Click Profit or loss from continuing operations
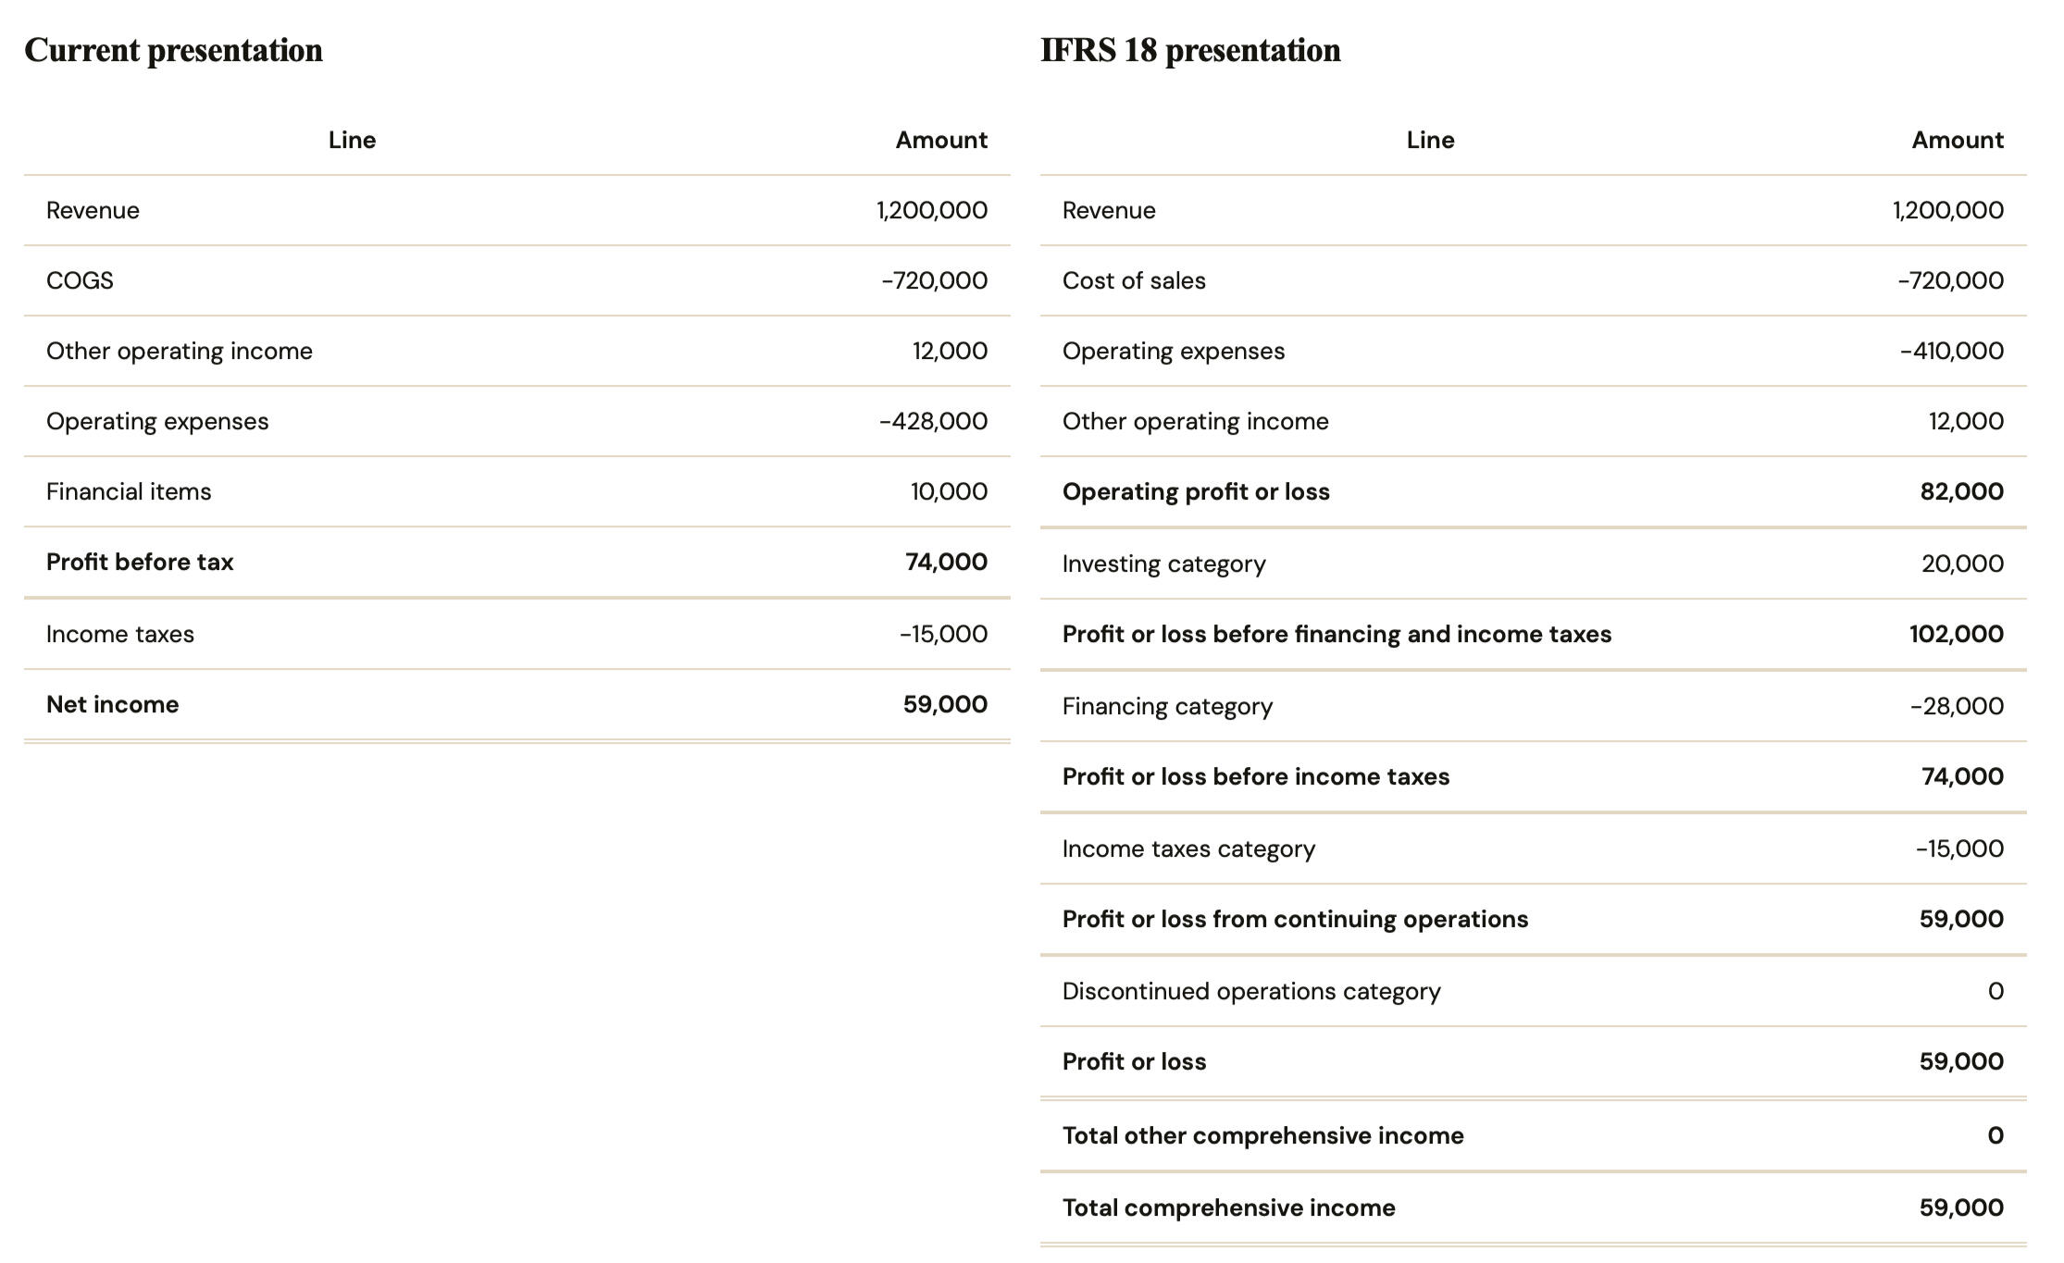The width and height of the screenshot is (2064, 1263). tap(1295, 919)
